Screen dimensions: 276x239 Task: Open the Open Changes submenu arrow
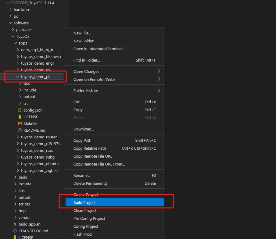click(159, 71)
